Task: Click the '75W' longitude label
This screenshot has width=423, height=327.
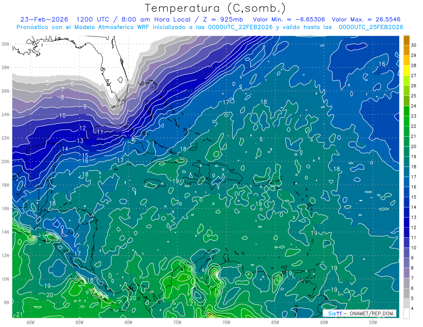Action: pos(177,322)
